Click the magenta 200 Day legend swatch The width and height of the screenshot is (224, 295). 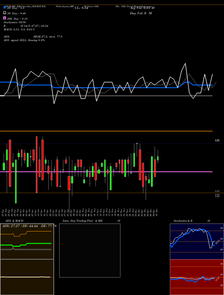[4, 18]
